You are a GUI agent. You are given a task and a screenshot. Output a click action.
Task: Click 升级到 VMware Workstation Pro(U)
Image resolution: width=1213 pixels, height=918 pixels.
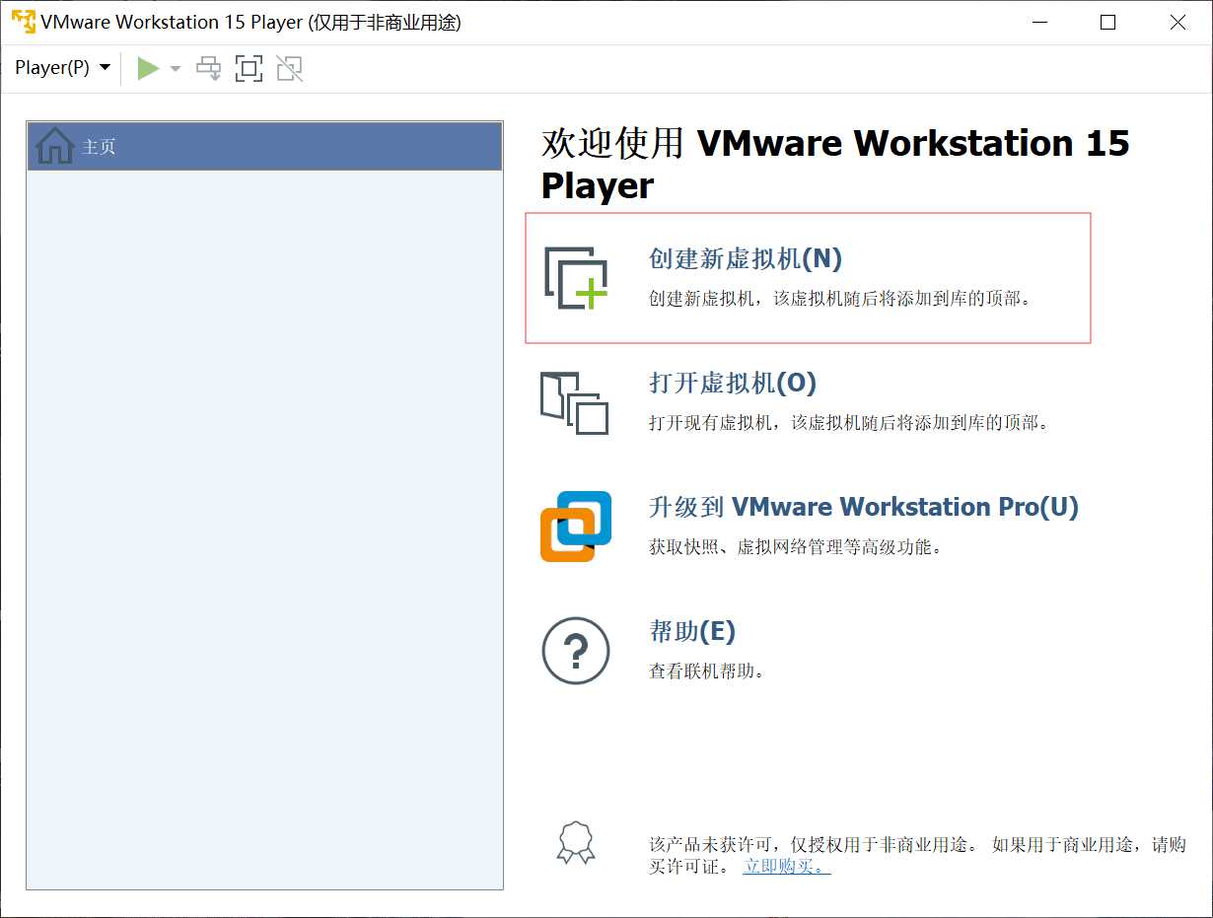864,507
